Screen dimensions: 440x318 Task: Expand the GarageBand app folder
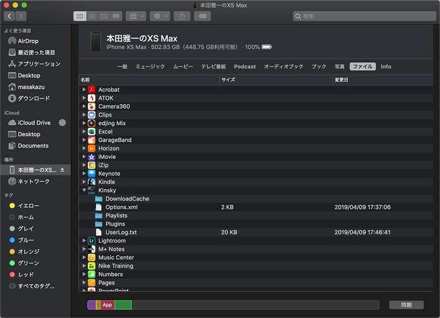(84, 140)
